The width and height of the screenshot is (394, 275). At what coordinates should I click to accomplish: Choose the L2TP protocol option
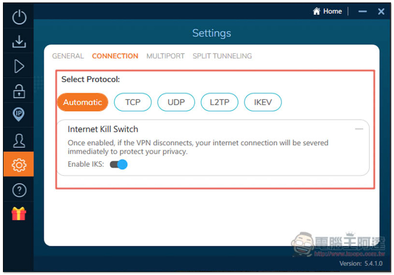[219, 102]
